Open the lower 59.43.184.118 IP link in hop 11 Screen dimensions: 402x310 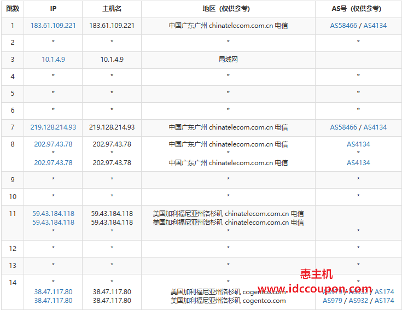[53, 223]
